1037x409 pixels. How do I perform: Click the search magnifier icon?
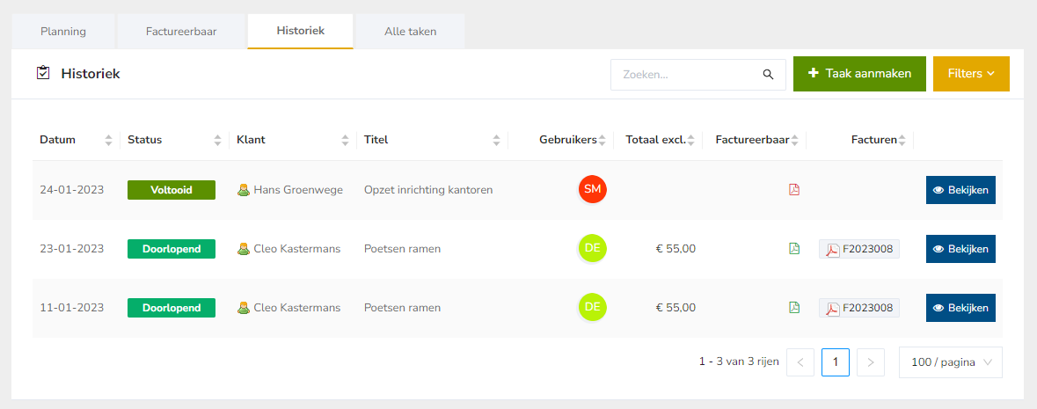[768, 75]
